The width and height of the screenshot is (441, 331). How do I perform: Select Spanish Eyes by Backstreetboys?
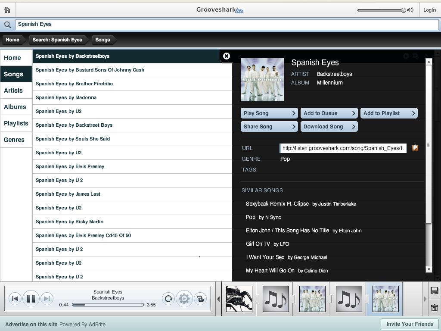pyautogui.click(x=126, y=56)
